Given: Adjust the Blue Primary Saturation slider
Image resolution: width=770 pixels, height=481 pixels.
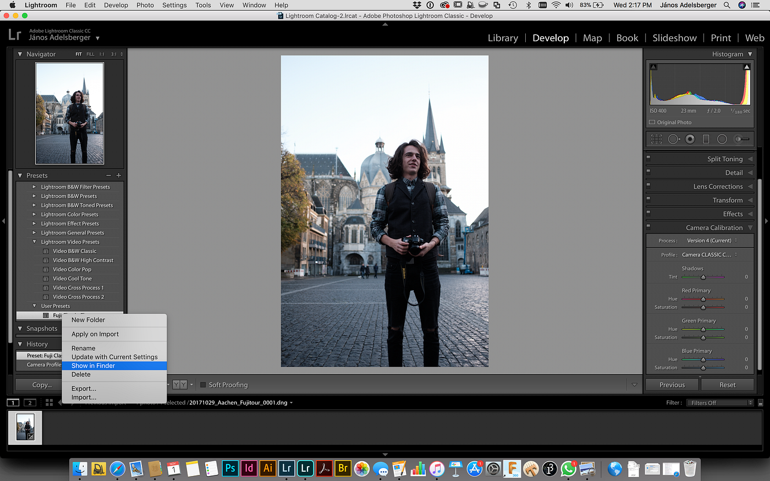Looking at the screenshot, I should pos(703,368).
